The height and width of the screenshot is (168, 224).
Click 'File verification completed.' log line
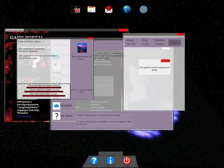point(32,49)
